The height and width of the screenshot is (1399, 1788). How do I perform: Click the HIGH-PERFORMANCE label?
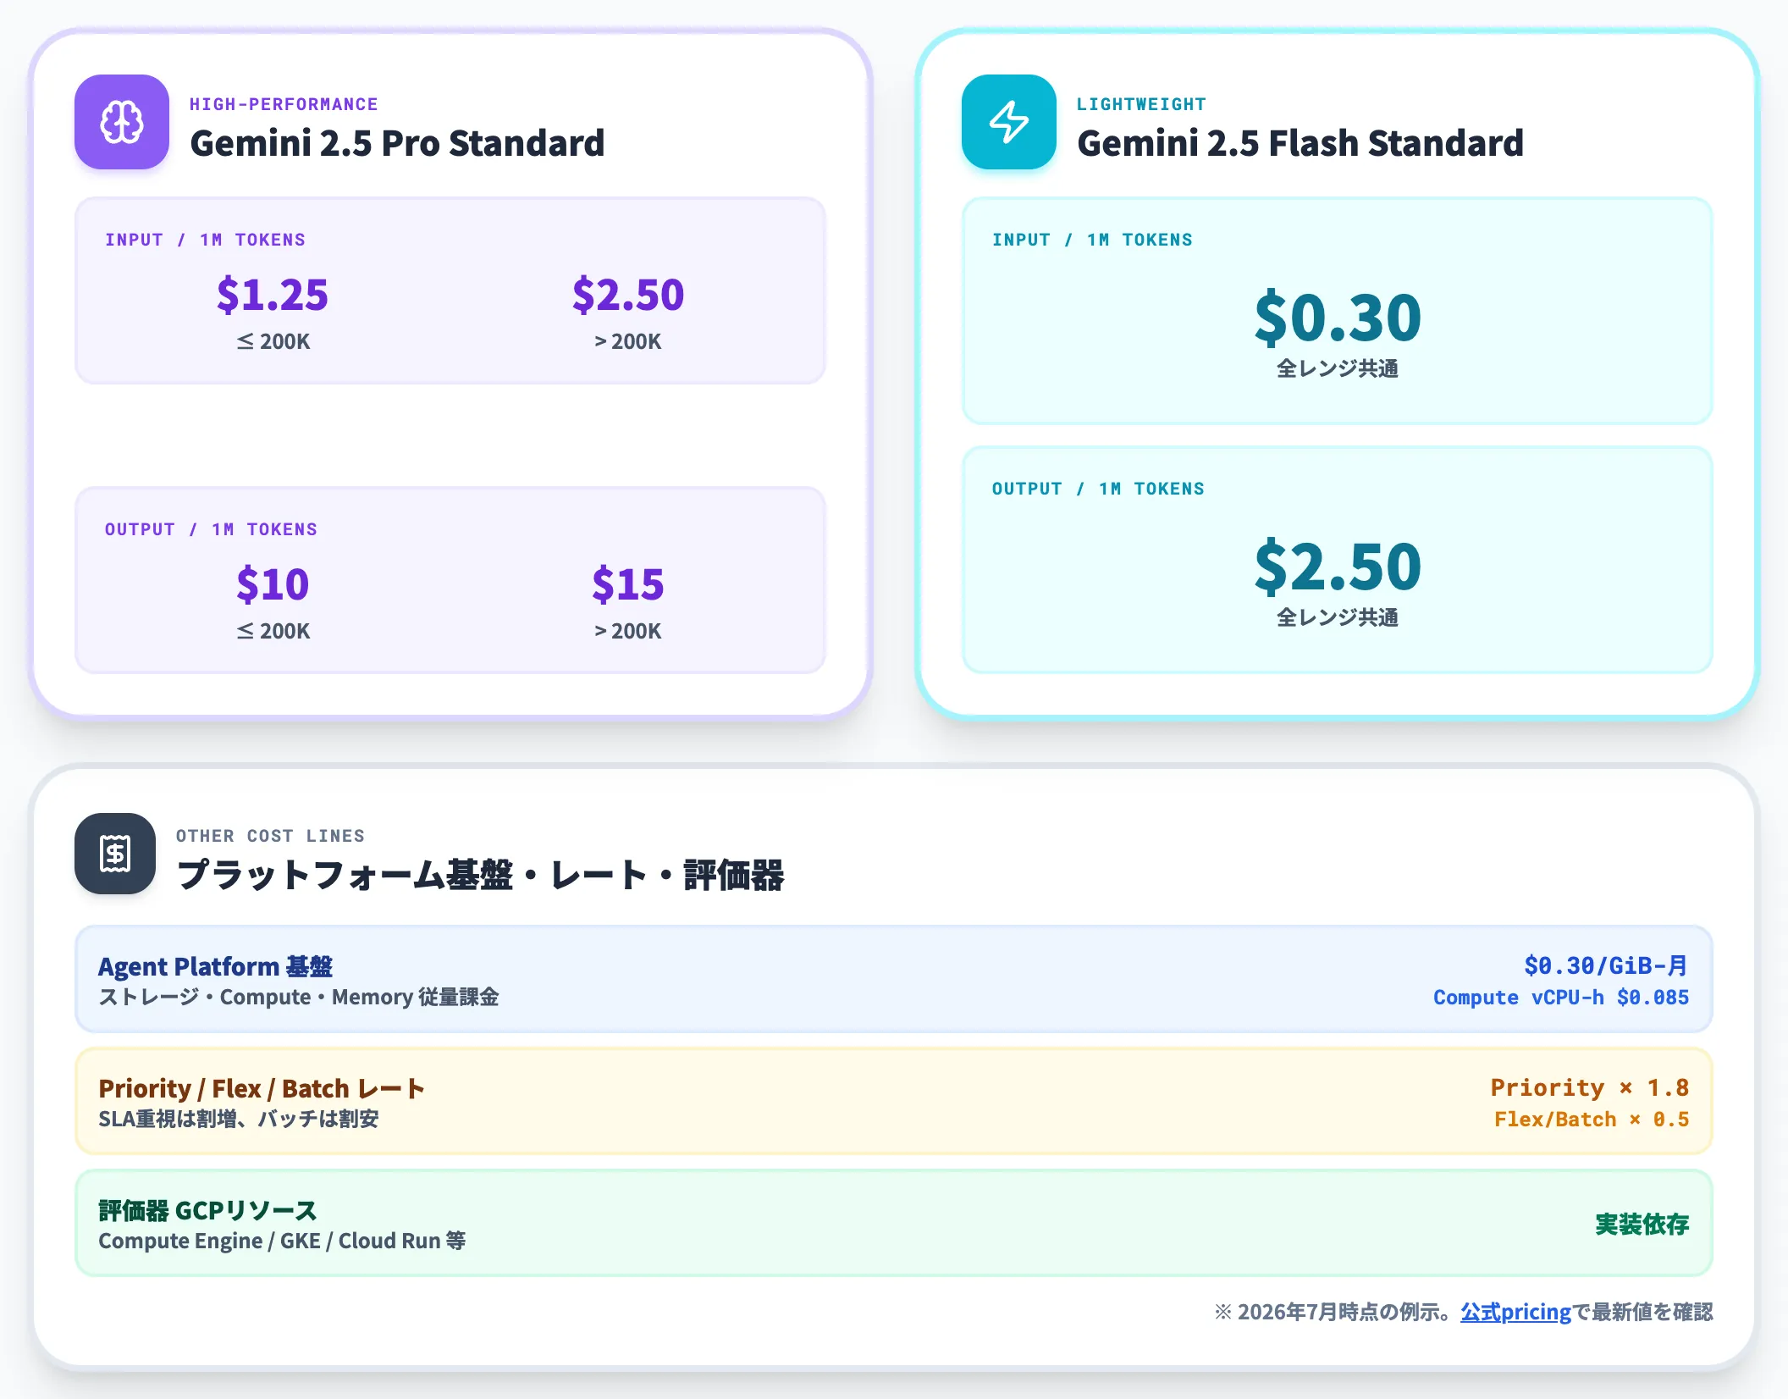point(284,104)
